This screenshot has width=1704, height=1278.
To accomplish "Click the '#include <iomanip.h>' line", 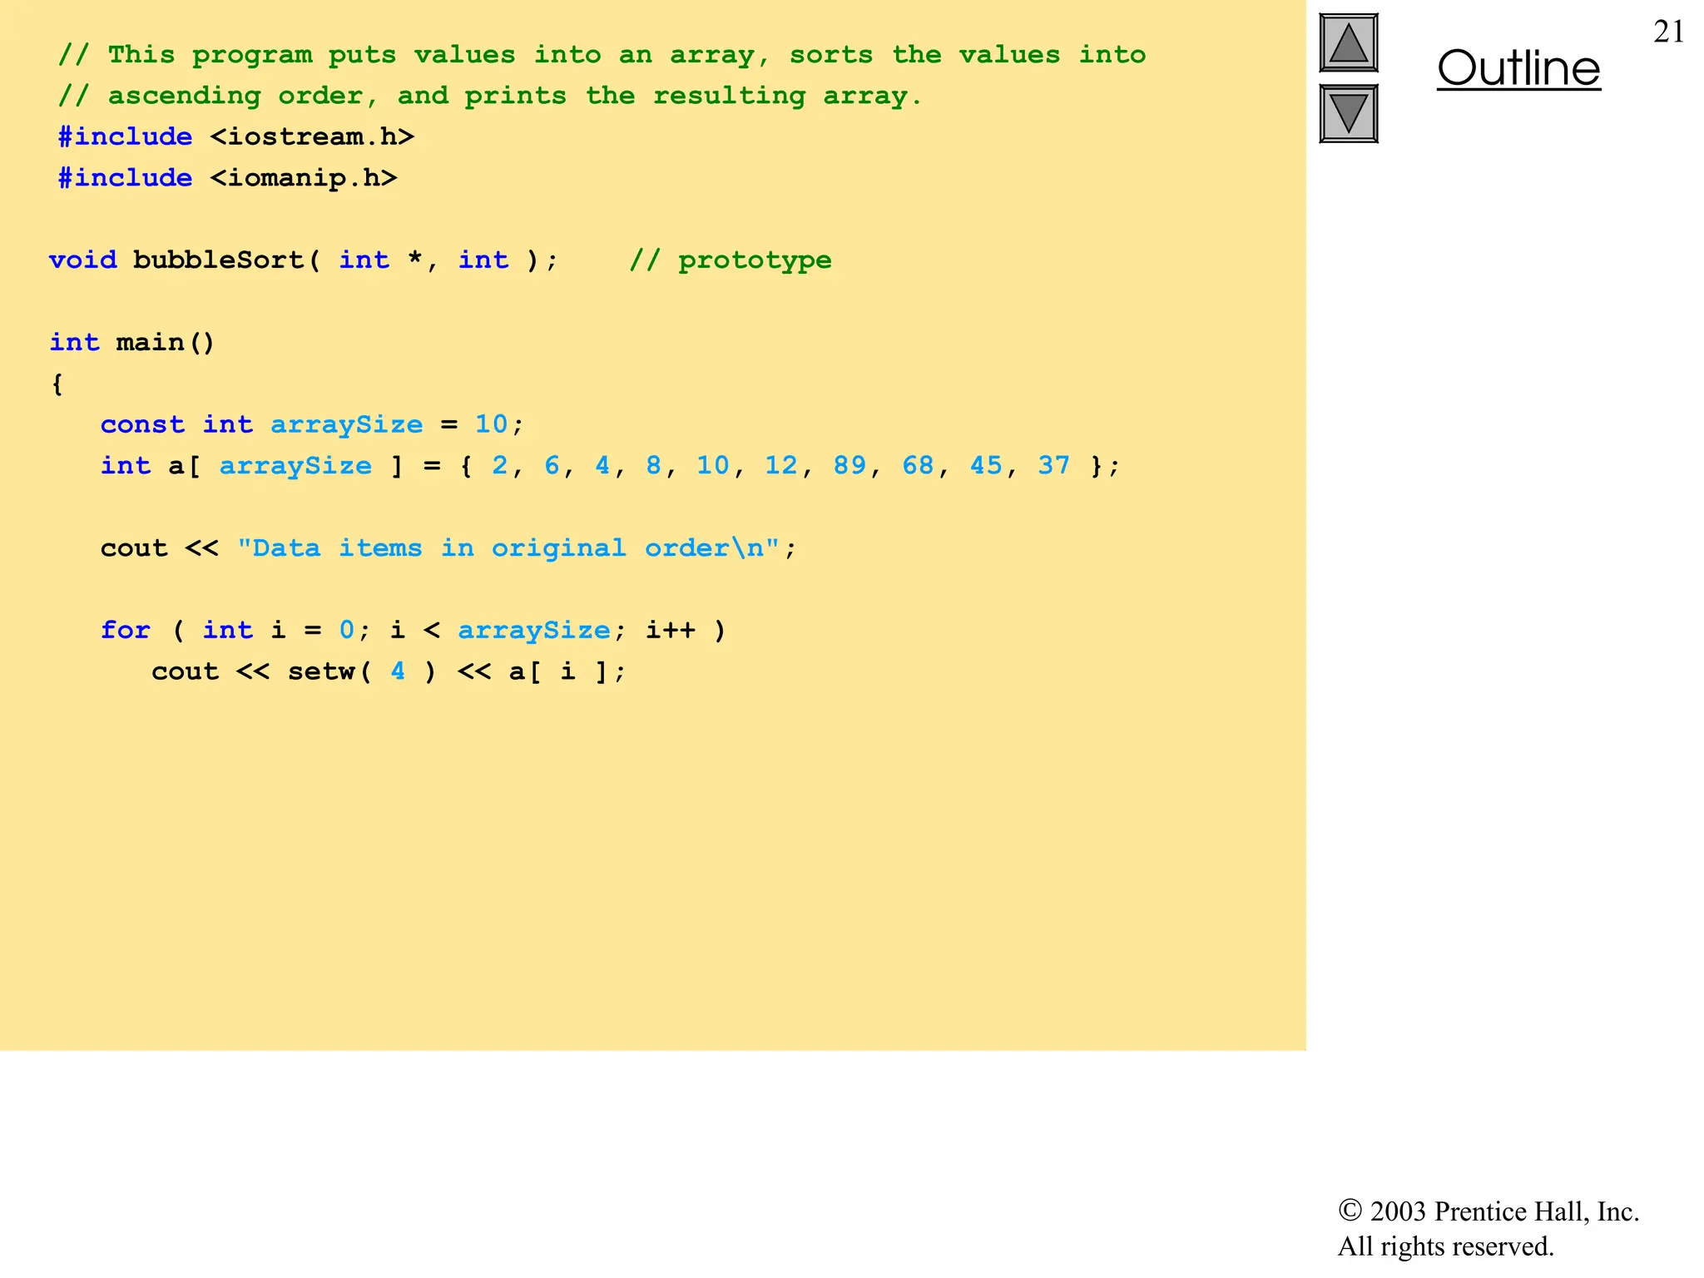I will coord(227,177).
